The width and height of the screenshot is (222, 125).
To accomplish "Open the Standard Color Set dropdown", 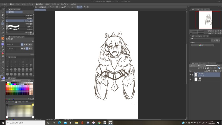I will coord(17,81).
